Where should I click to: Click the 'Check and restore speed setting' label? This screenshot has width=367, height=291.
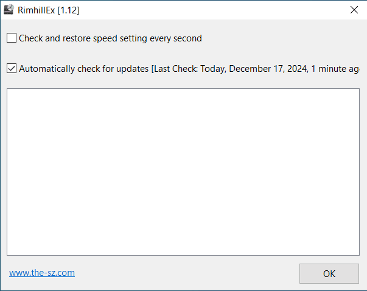pos(110,38)
